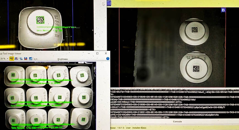Screen dimensions: 239x130
Task: Click the blue window icon above the camera view
Action: 109,3
